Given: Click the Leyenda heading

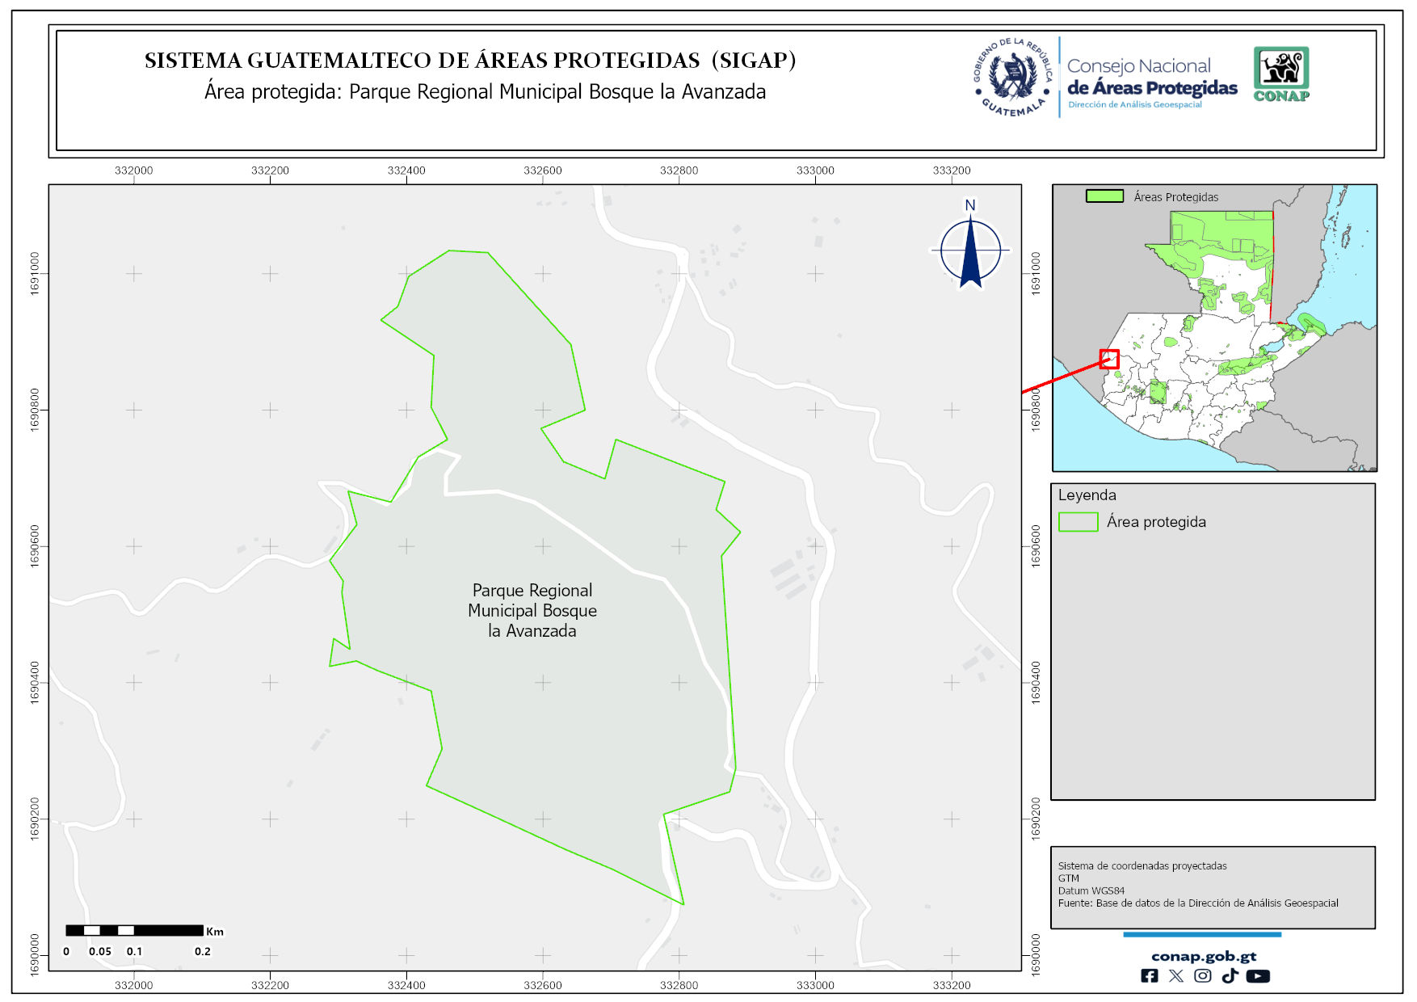Looking at the screenshot, I should tap(1087, 495).
